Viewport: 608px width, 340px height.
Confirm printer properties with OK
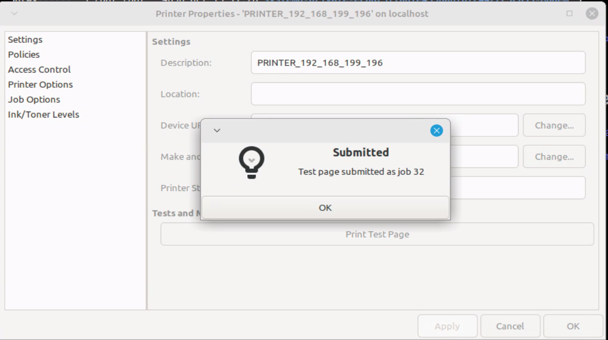(x=573, y=326)
